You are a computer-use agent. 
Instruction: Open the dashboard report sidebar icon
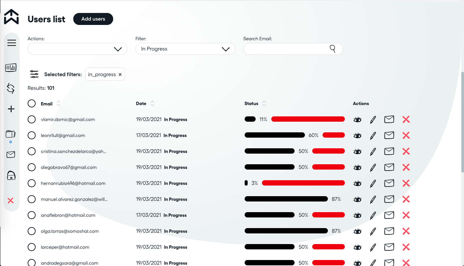coord(11,68)
